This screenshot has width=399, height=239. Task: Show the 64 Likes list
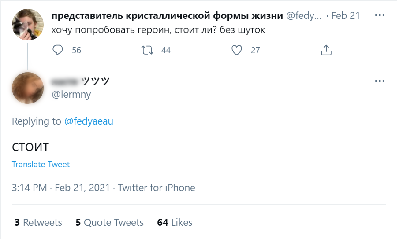tap(175, 222)
